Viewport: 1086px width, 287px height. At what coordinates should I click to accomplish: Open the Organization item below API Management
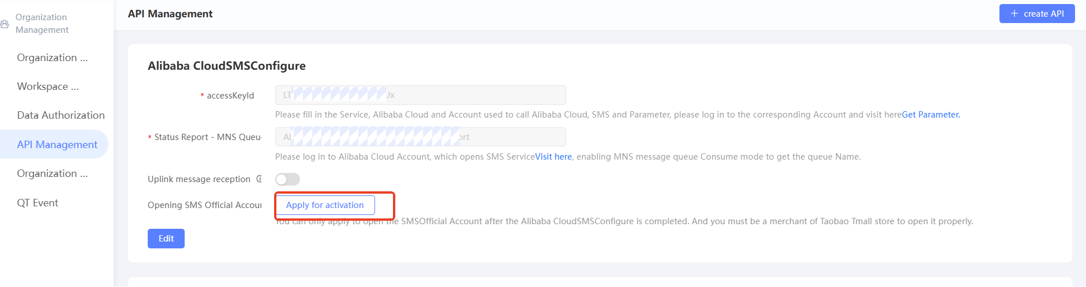click(53, 173)
